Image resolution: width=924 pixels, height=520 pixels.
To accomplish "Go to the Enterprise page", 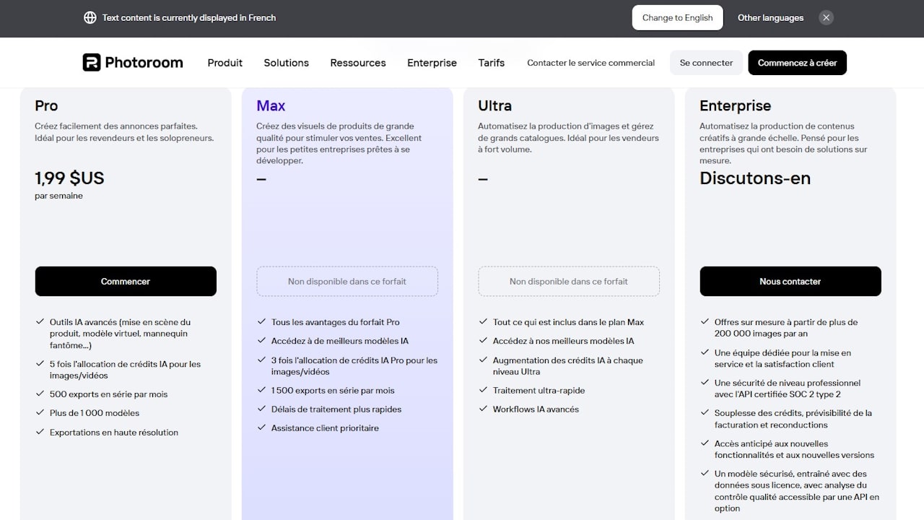I will (x=432, y=63).
